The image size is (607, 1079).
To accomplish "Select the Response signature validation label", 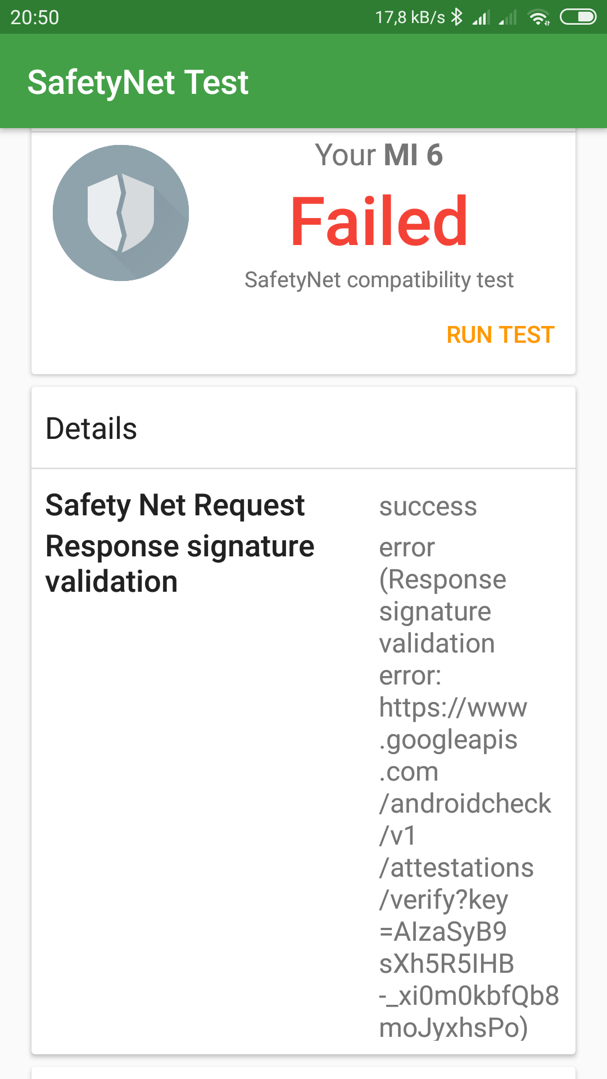I will click(x=180, y=564).
